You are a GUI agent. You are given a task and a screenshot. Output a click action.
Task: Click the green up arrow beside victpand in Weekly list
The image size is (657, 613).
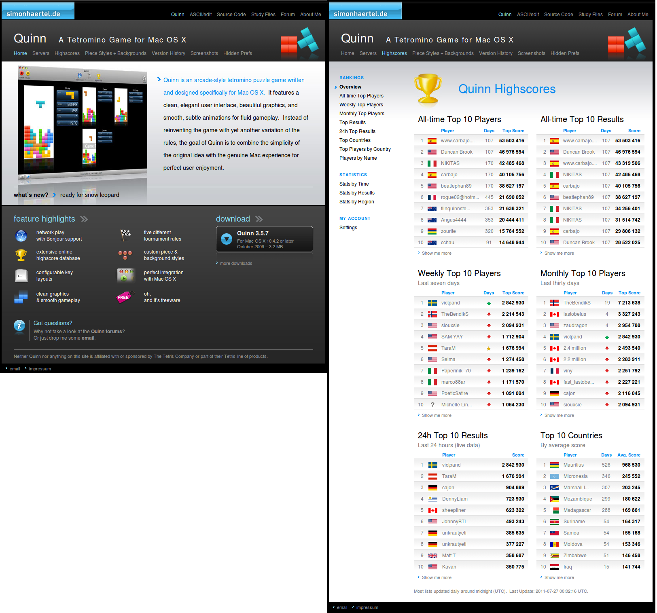[x=489, y=303]
